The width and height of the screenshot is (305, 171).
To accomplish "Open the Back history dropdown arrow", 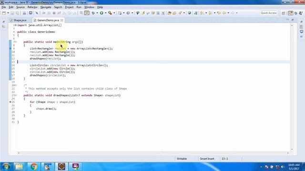I will pos(228,13).
